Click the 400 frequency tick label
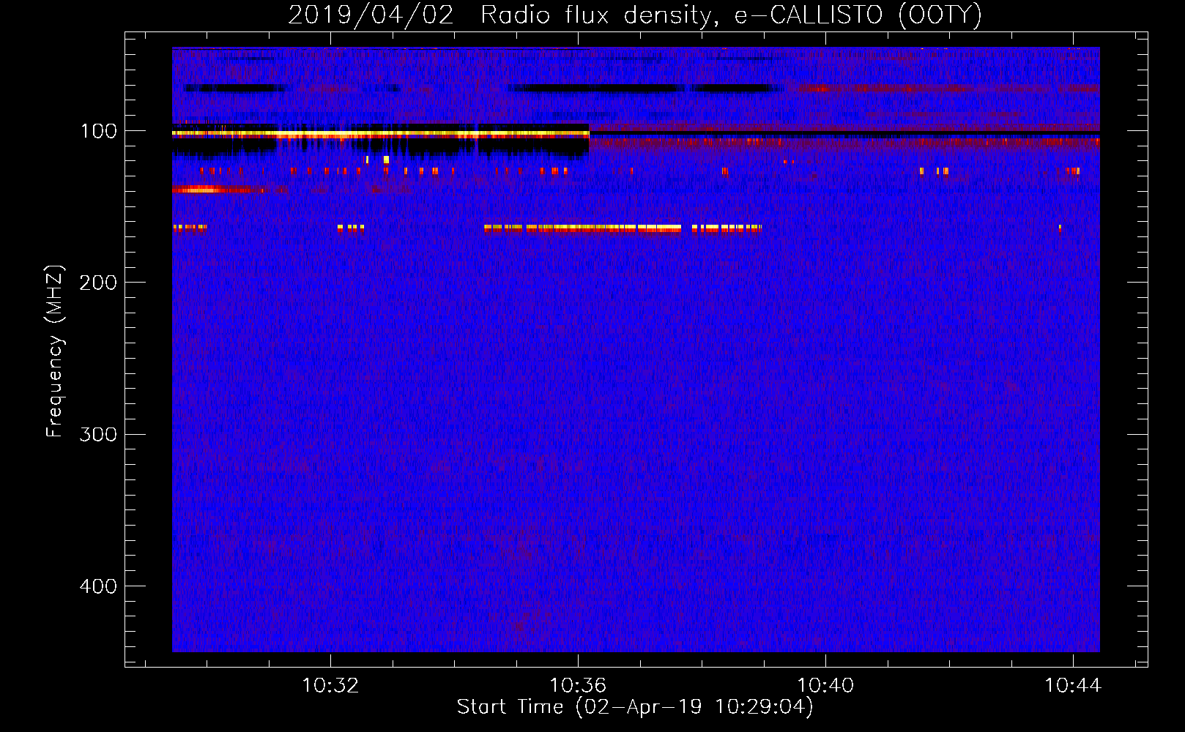Viewport: 1185px width, 732px height. click(x=98, y=586)
